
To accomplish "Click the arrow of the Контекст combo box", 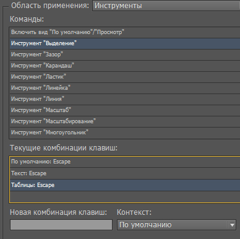I will (x=232, y=225).
